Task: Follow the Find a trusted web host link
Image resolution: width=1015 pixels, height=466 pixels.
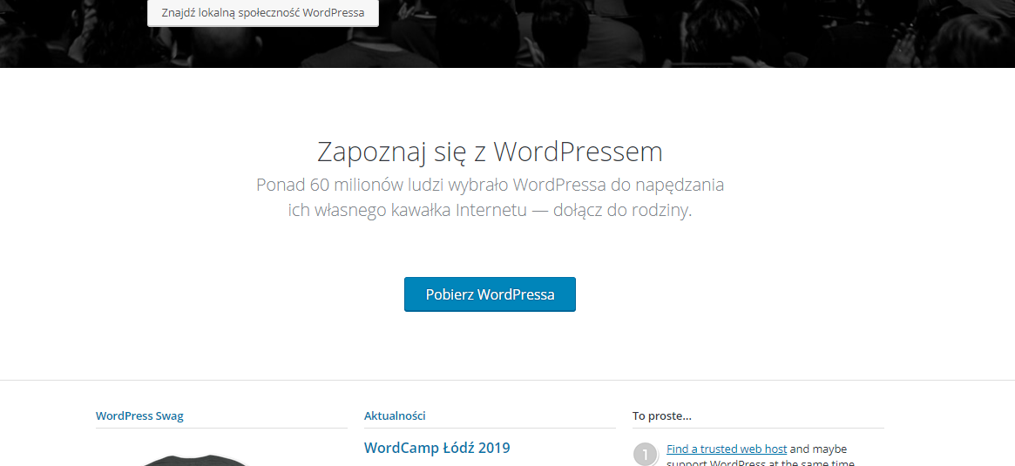Action: click(x=727, y=449)
